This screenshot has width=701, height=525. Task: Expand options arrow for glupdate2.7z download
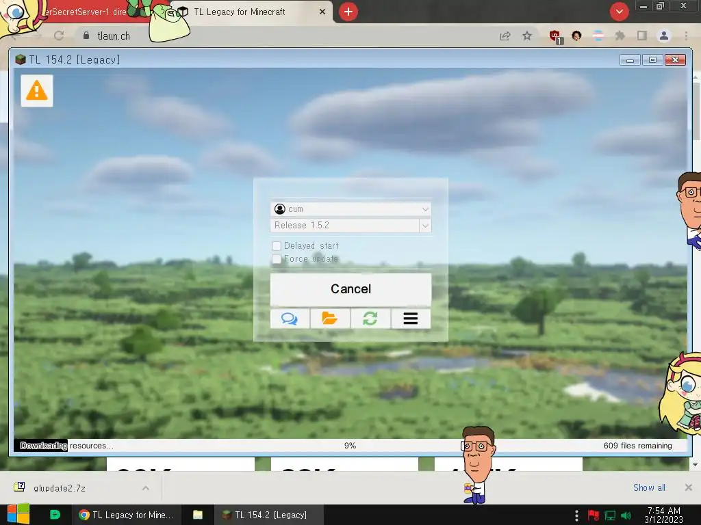146,488
